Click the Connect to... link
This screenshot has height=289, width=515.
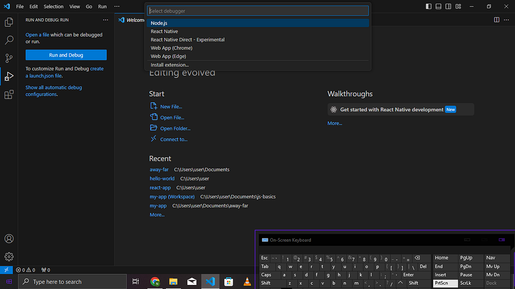point(174,139)
